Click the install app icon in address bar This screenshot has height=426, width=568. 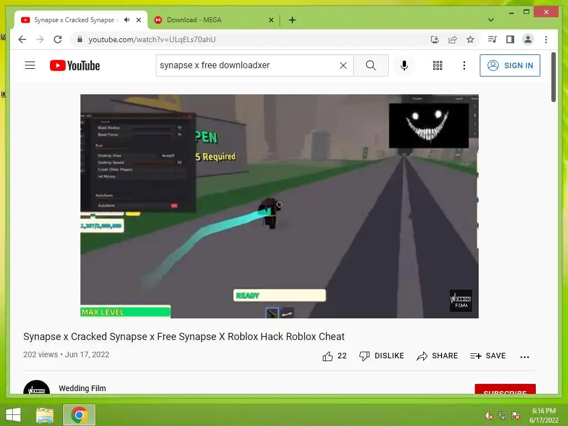tap(435, 39)
